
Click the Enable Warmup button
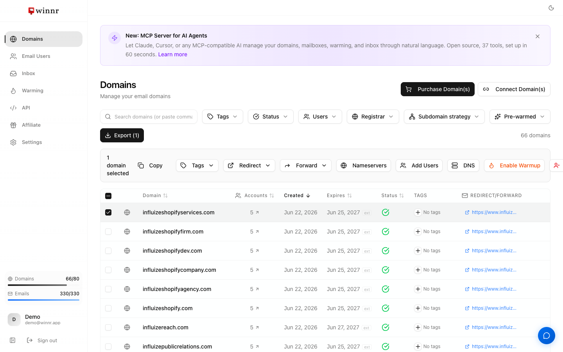(x=514, y=165)
